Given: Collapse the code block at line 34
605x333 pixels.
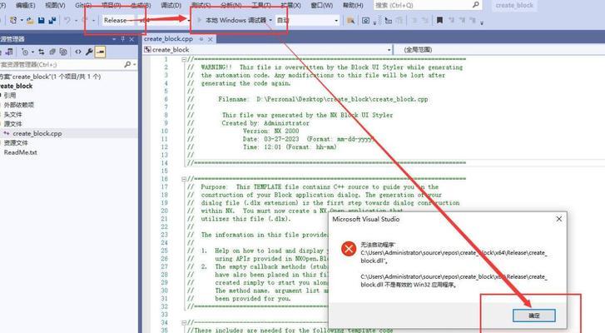Looking at the screenshot, I should [x=184, y=322].
